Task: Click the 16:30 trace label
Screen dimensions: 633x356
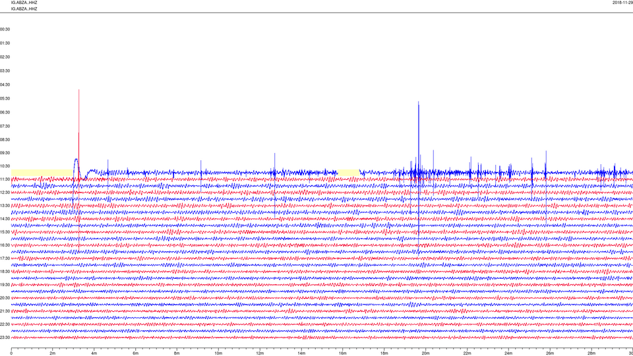Action: click(5, 245)
